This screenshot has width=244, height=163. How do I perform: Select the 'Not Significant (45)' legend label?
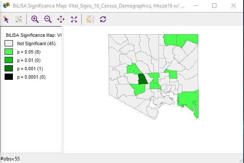pos(36,43)
